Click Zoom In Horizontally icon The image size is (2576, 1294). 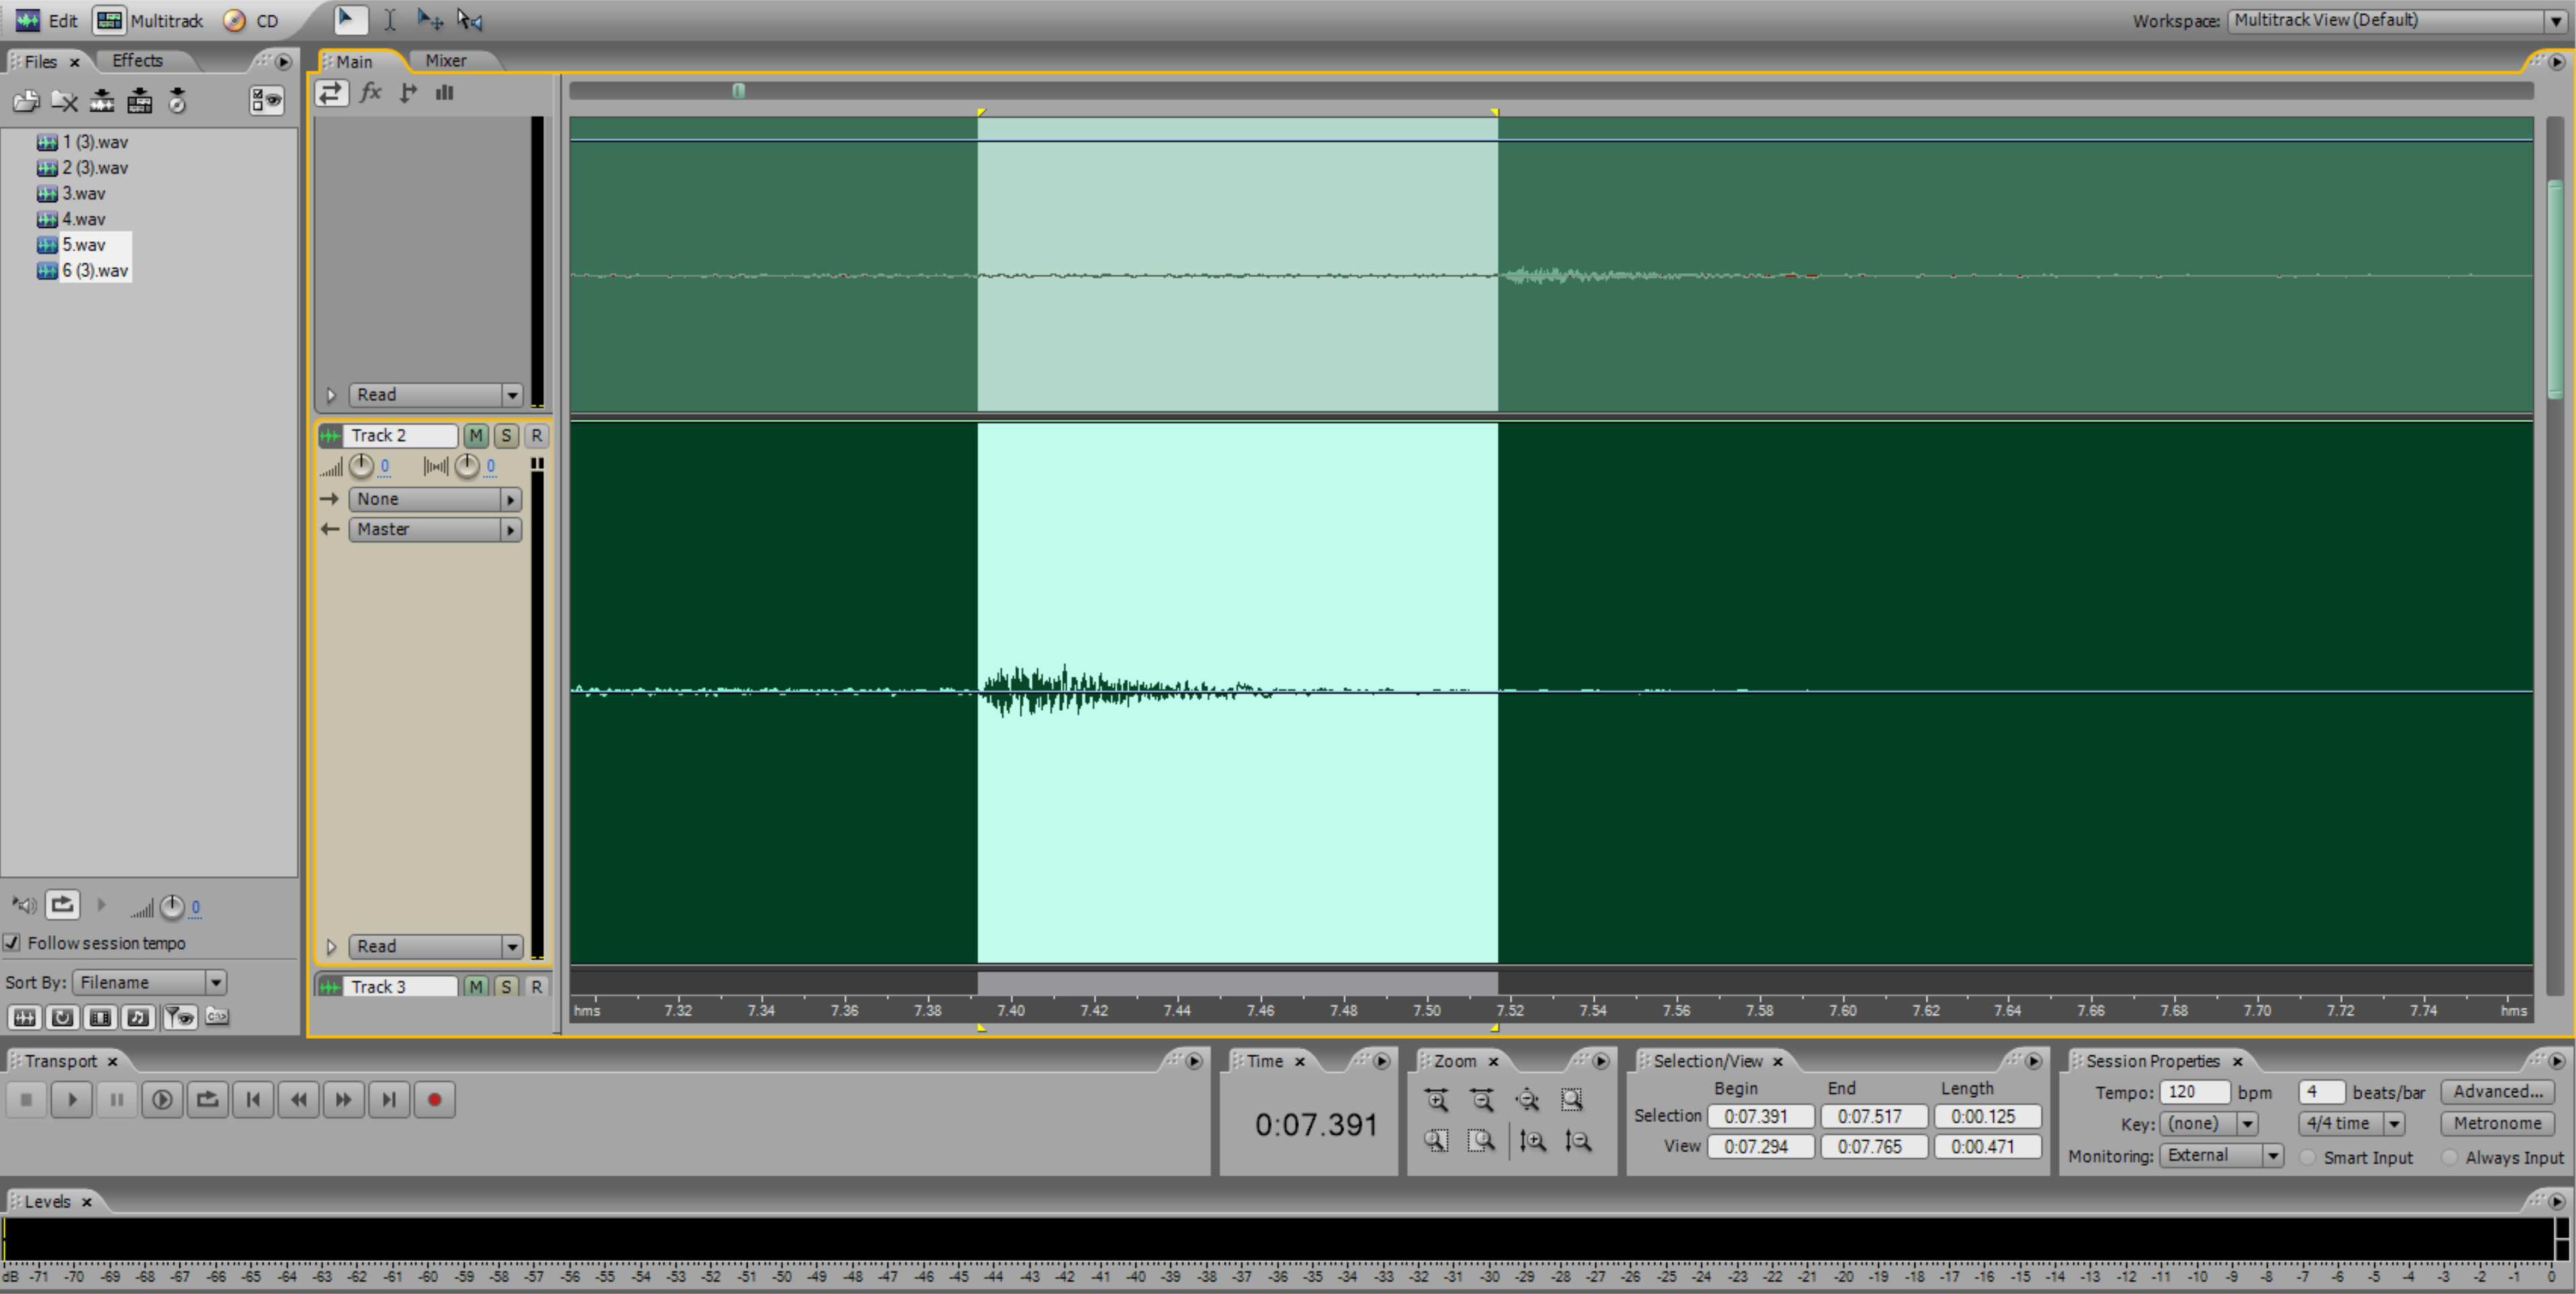click(x=1437, y=1100)
